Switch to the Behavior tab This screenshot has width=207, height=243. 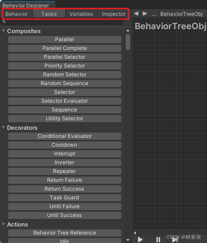point(17,14)
